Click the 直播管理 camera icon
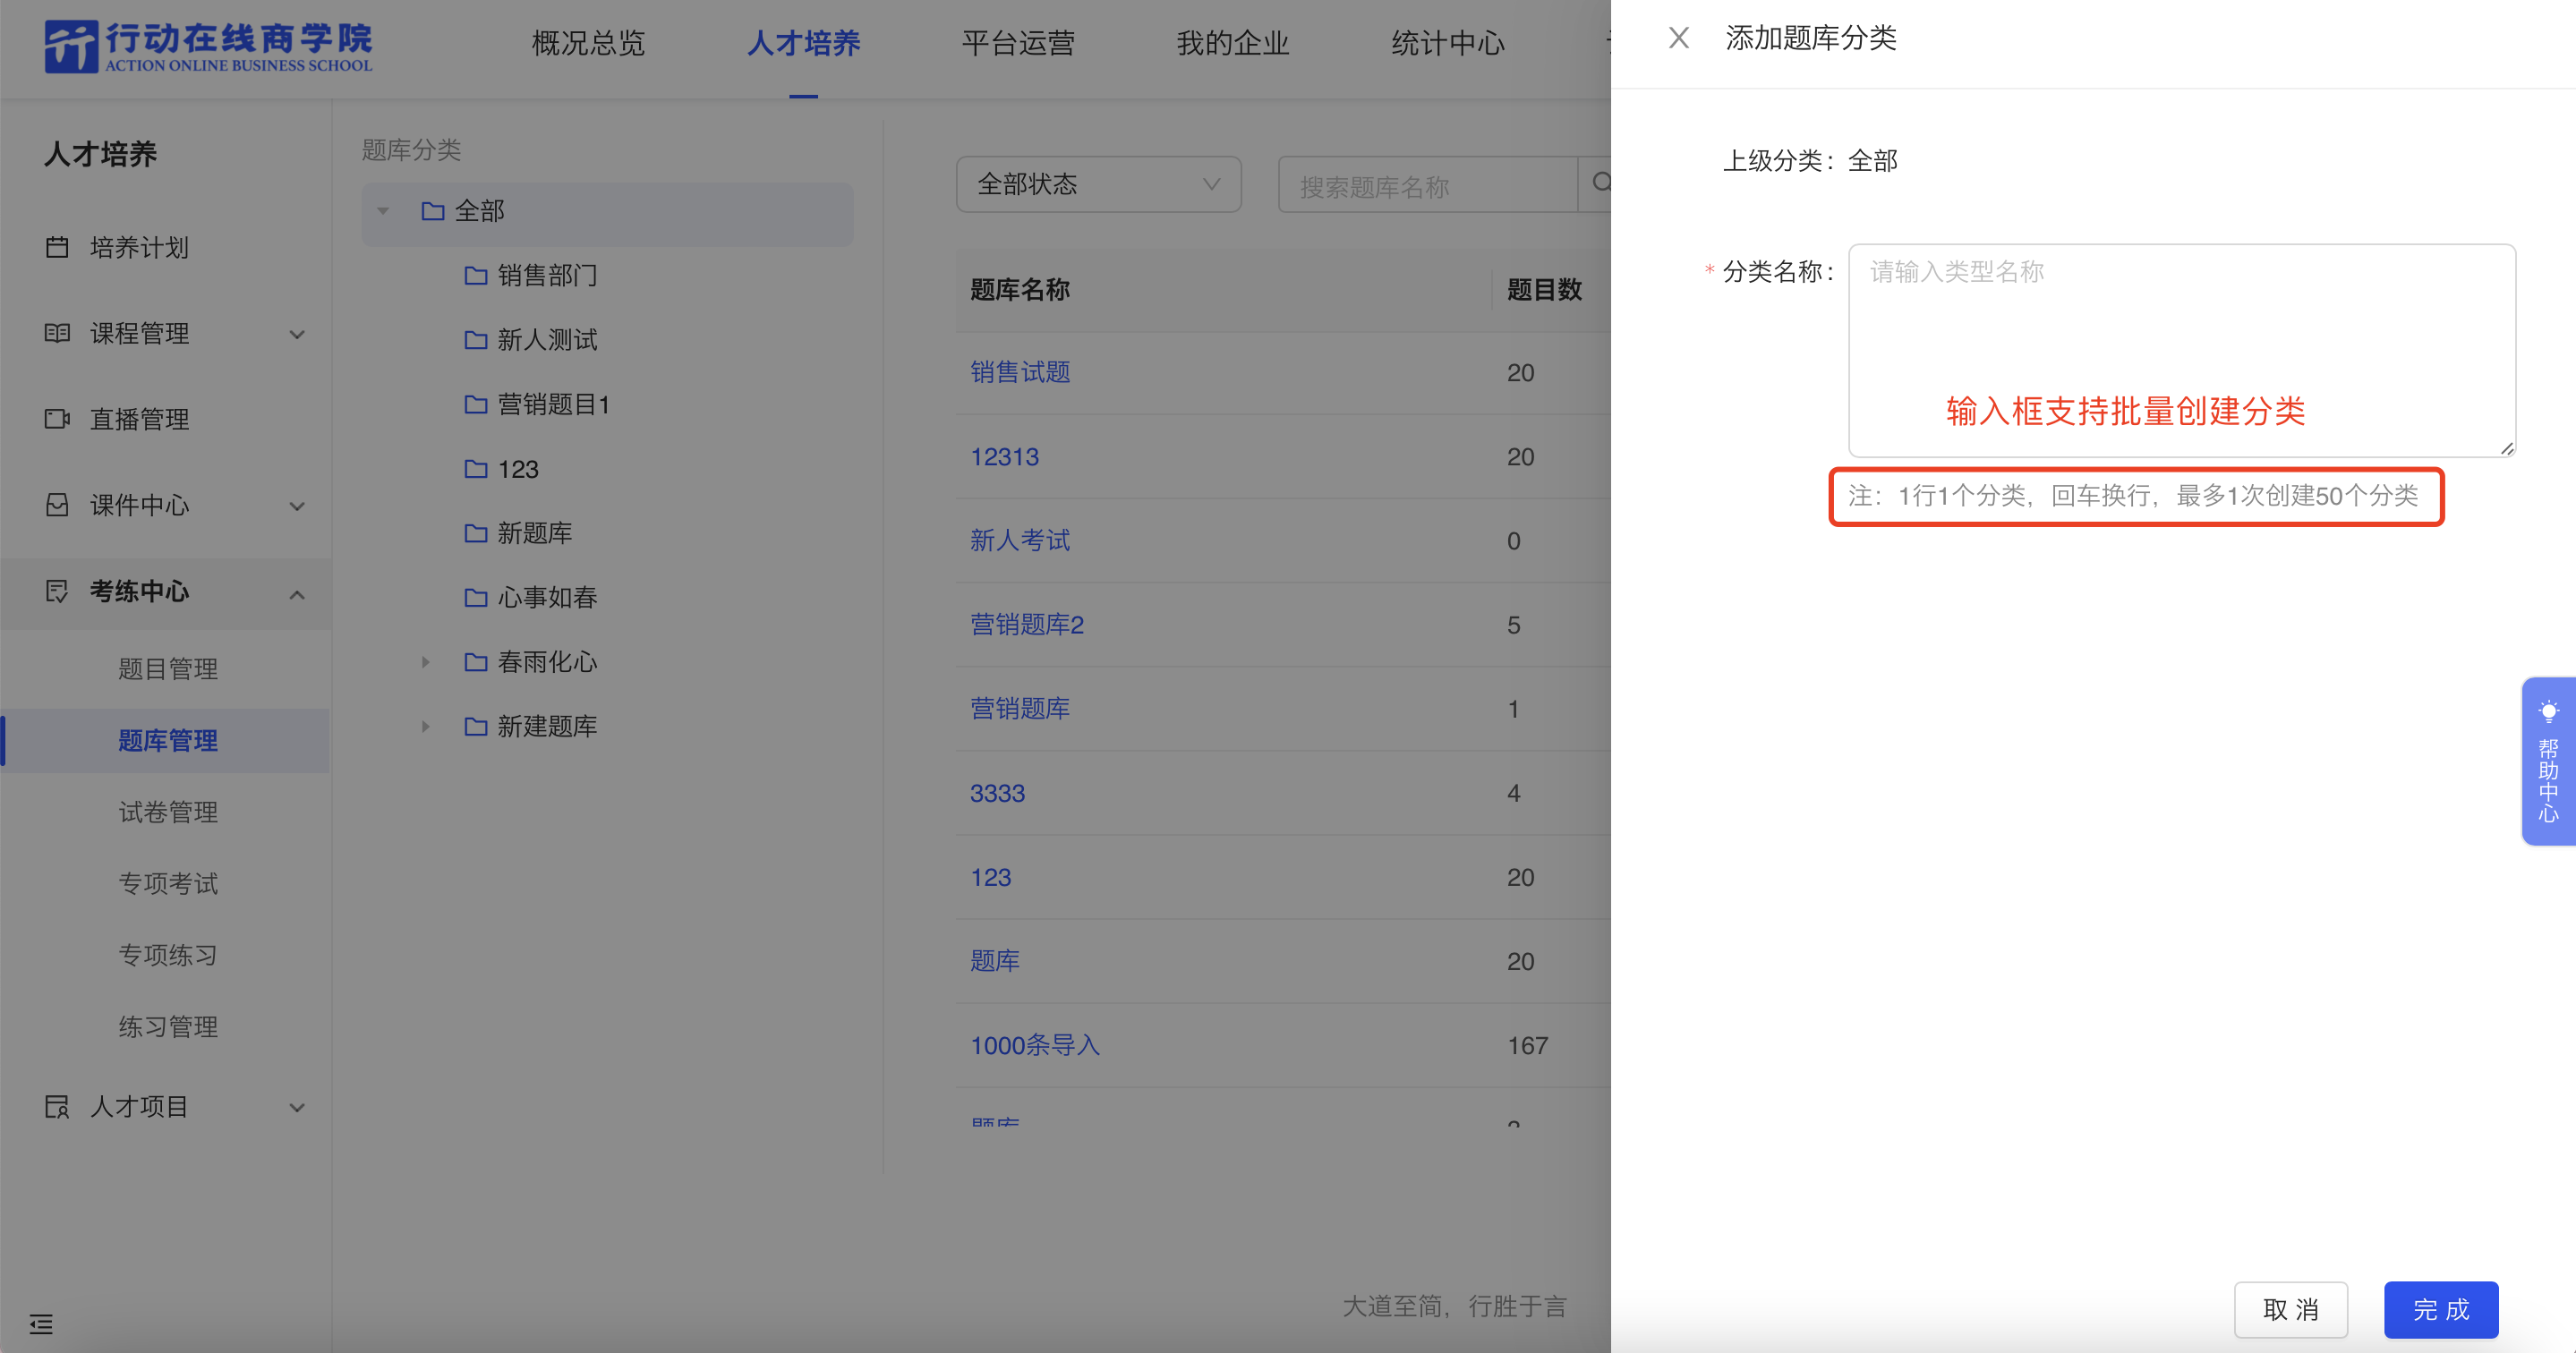This screenshot has height=1353, width=2576. click(x=57, y=419)
